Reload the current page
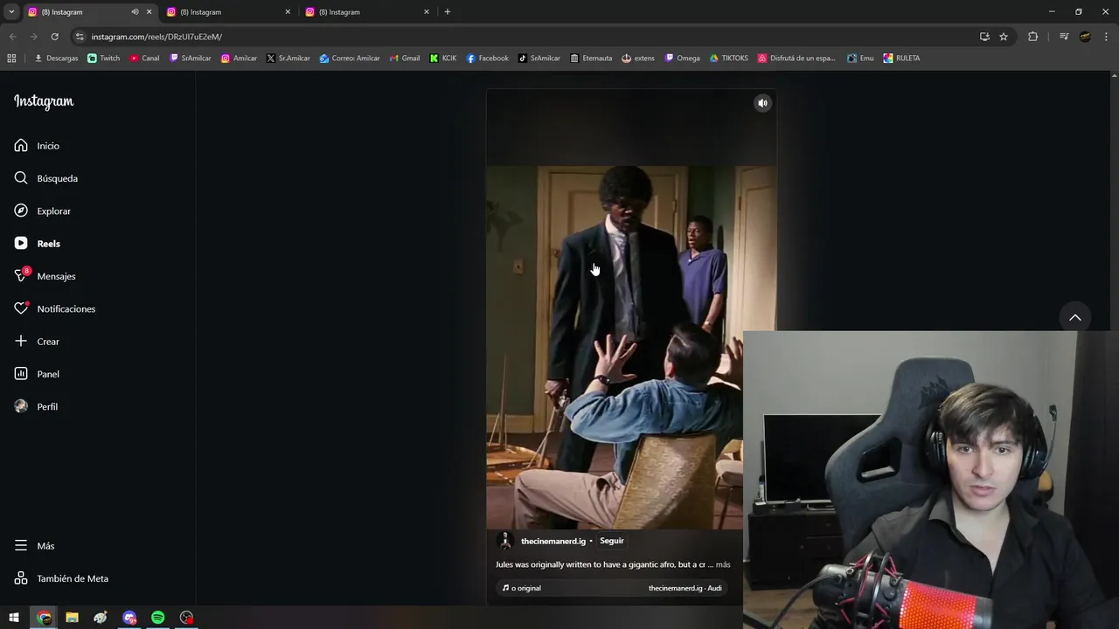The height and width of the screenshot is (629, 1119). pyautogui.click(x=54, y=37)
